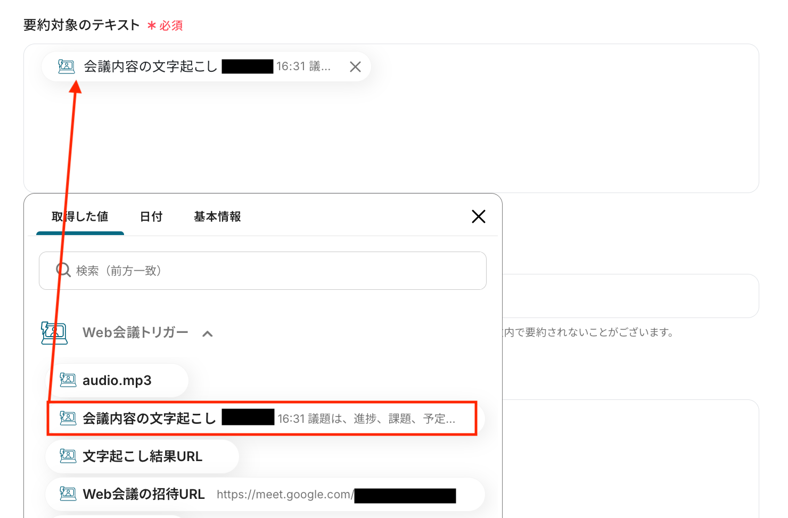Click the meet.google.com URL preview text
Image resolution: width=788 pixels, height=518 pixels.
pos(285,495)
